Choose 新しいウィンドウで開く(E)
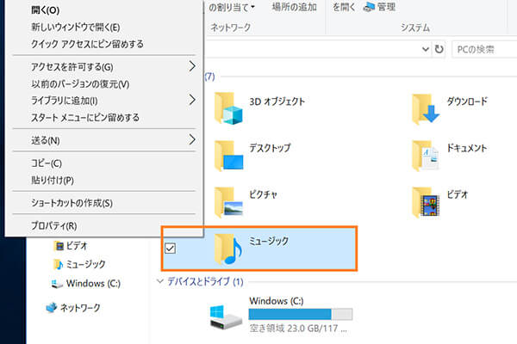The height and width of the screenshot is (344, 517). [76, 27]
